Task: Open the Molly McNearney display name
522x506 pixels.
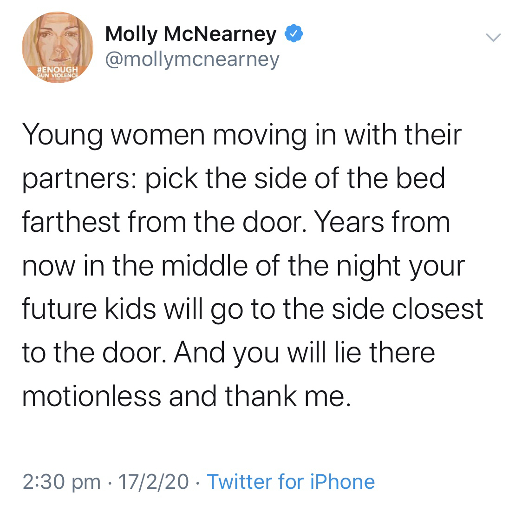Action: click(x=191, y=34)
